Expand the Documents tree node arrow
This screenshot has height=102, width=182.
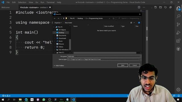point(55,35)
